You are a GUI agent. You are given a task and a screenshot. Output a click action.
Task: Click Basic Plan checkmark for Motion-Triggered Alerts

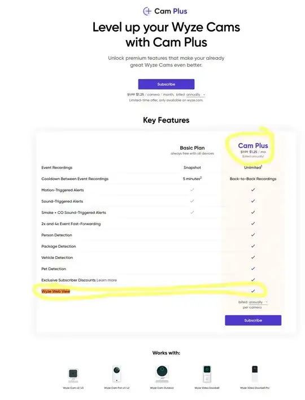pyautogui.click(x=192, y=190)
